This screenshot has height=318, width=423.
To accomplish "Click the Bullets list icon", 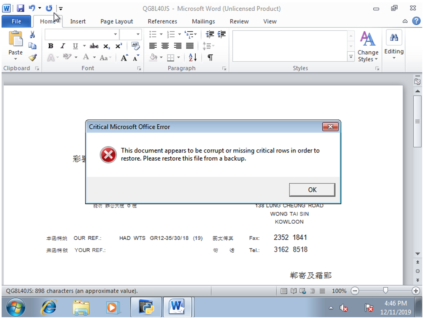I will coord(153,34).
